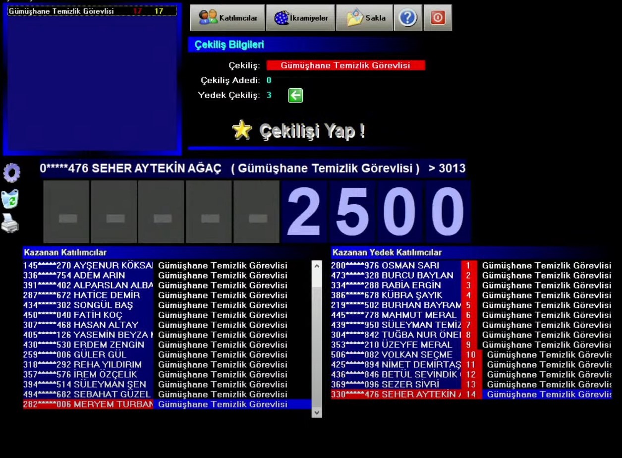Click the yellow star draw icon
The height and width of the screenshot is (458, 622).
(242, 130)
